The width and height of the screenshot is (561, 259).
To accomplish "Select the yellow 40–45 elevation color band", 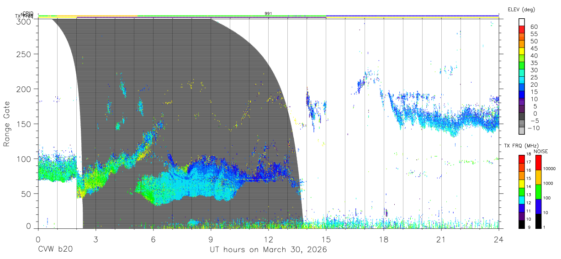I will [522, 52].
